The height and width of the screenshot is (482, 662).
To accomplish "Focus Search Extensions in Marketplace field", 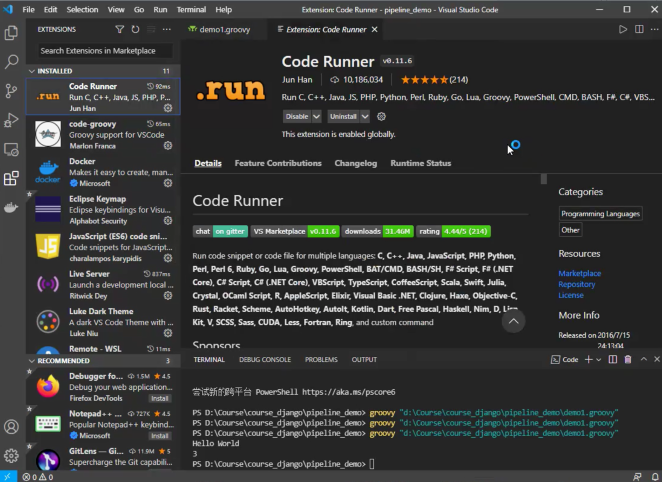I will 105,51.
